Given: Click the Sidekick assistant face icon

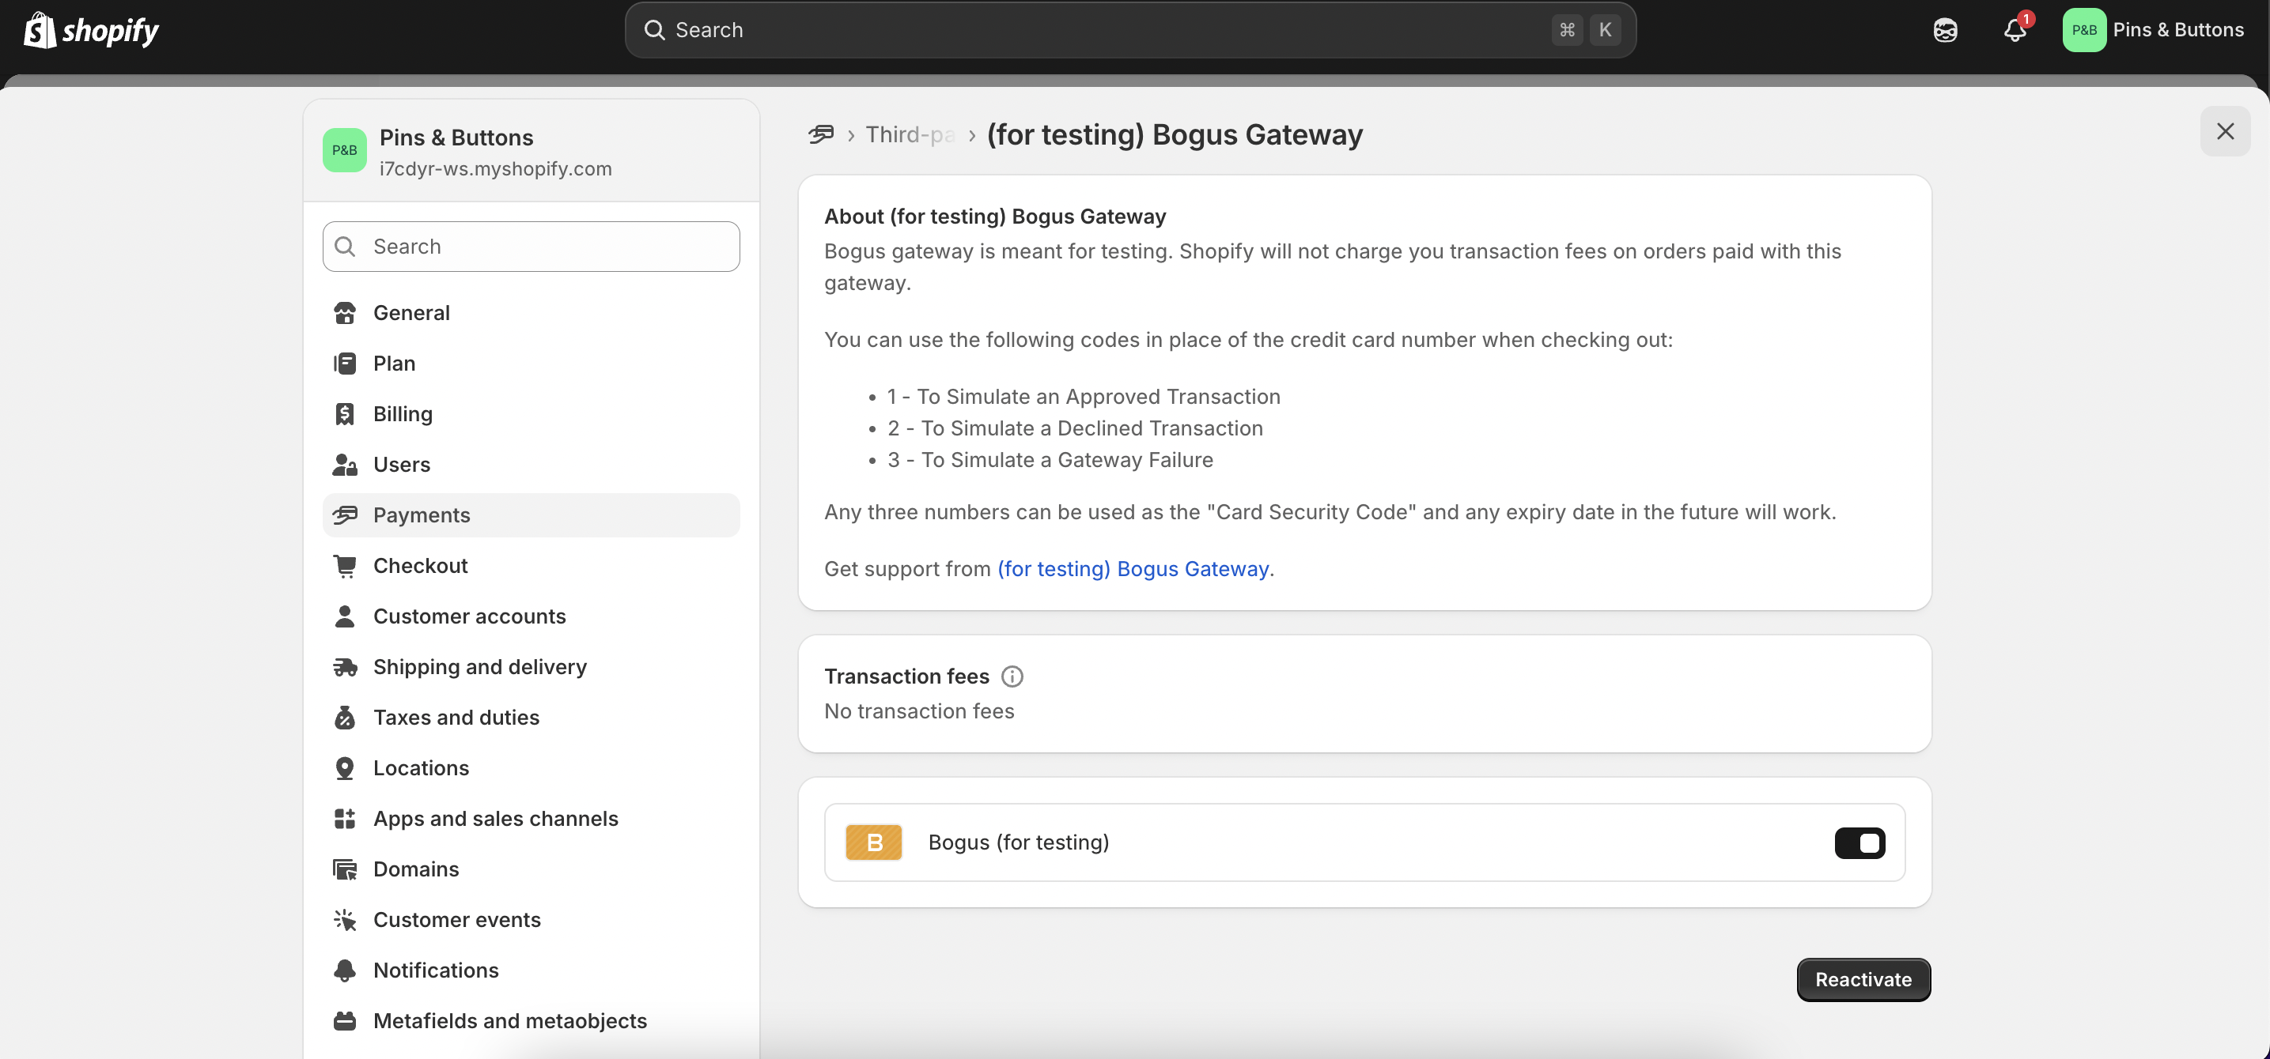Looking at the screenshot, I should pos(1945,30).
